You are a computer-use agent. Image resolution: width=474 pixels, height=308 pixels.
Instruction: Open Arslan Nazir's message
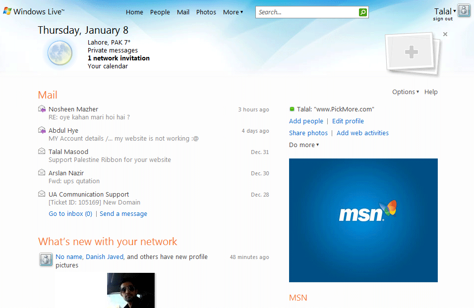(x=66, y=173)
